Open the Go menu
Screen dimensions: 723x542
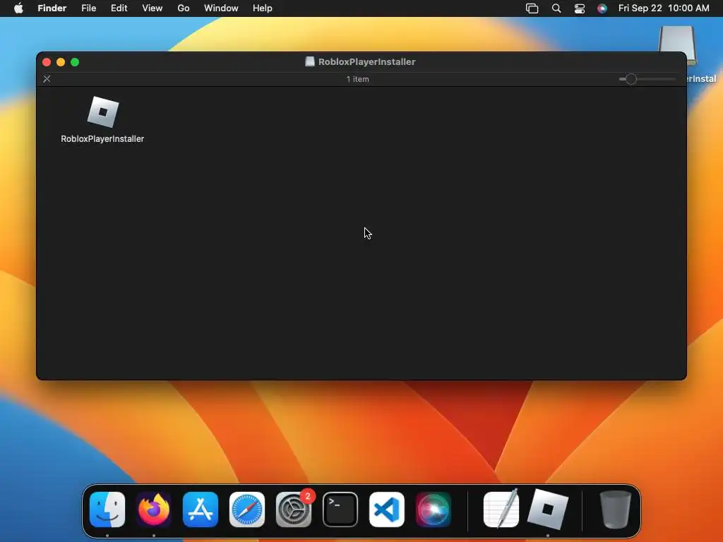(x=184, y=8)
